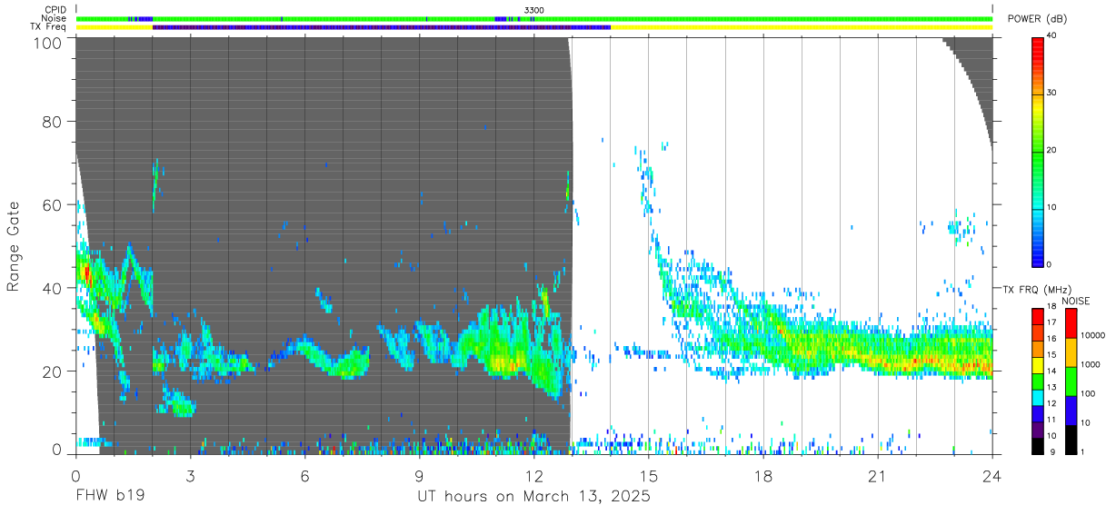
Task: Click the 'Range Gate' y-axis title
Action: pos(14,247)
